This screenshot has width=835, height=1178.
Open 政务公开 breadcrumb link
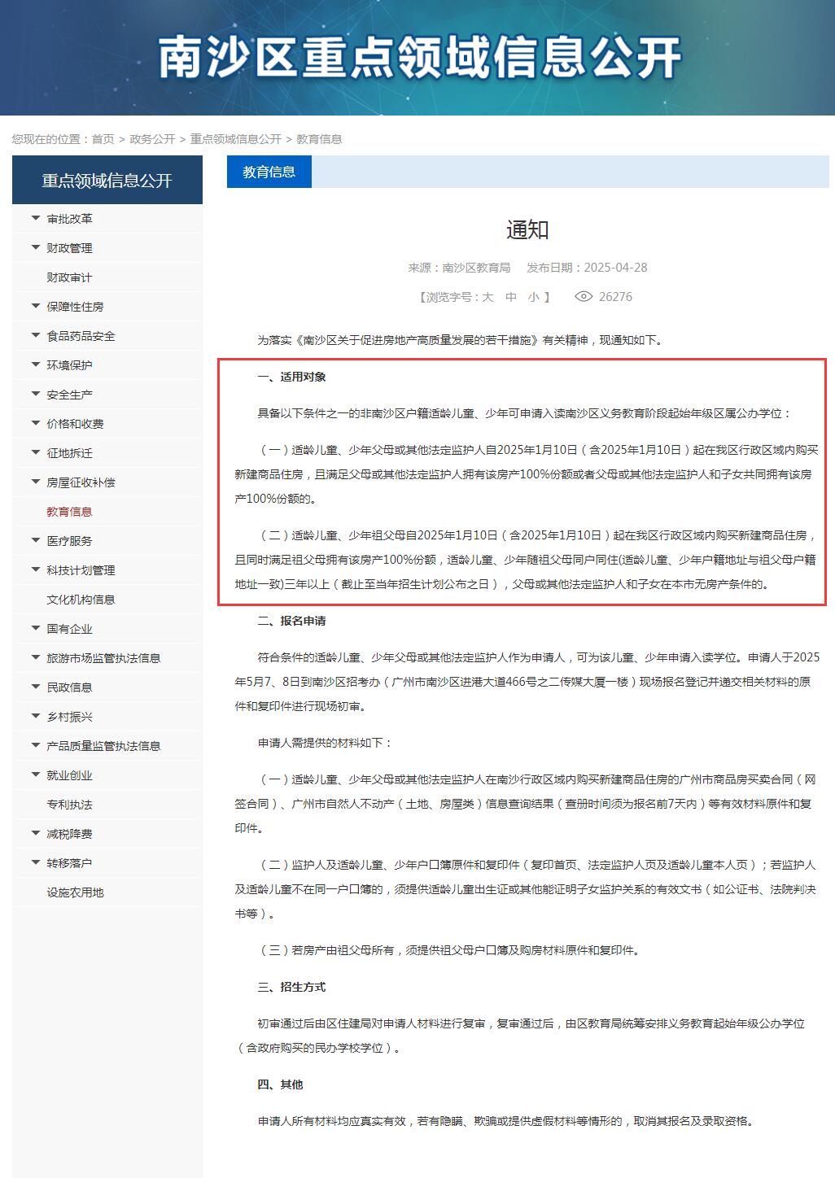point(152,139)
